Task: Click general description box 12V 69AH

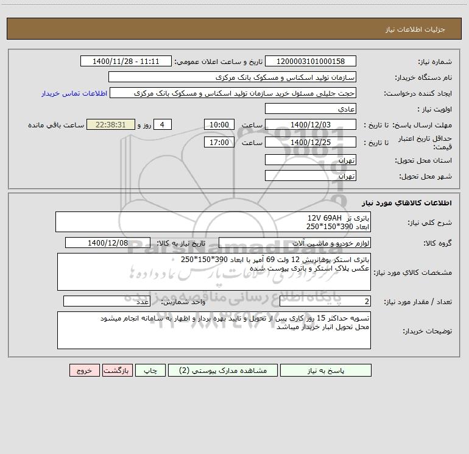Action: [213, 222]
